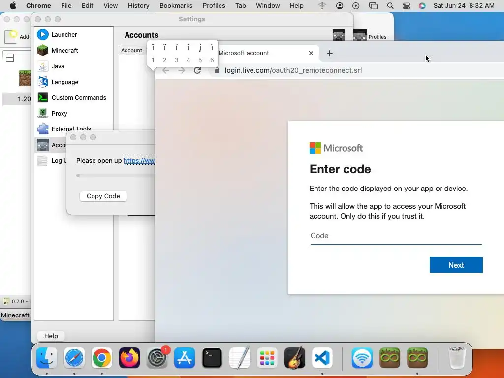504x378 pixels.
Task: Click the login progress bar
Action: (x=115, y=176)
